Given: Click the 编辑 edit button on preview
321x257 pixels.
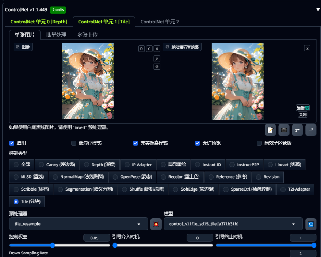Looking at the screenshot, I should (303, 108).
